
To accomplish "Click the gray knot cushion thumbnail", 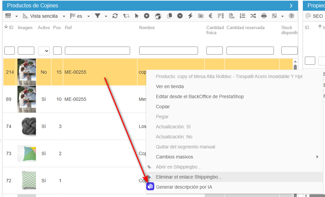I will 27,126.
